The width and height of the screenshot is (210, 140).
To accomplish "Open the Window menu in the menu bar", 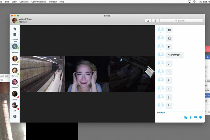I will point(53,2).
